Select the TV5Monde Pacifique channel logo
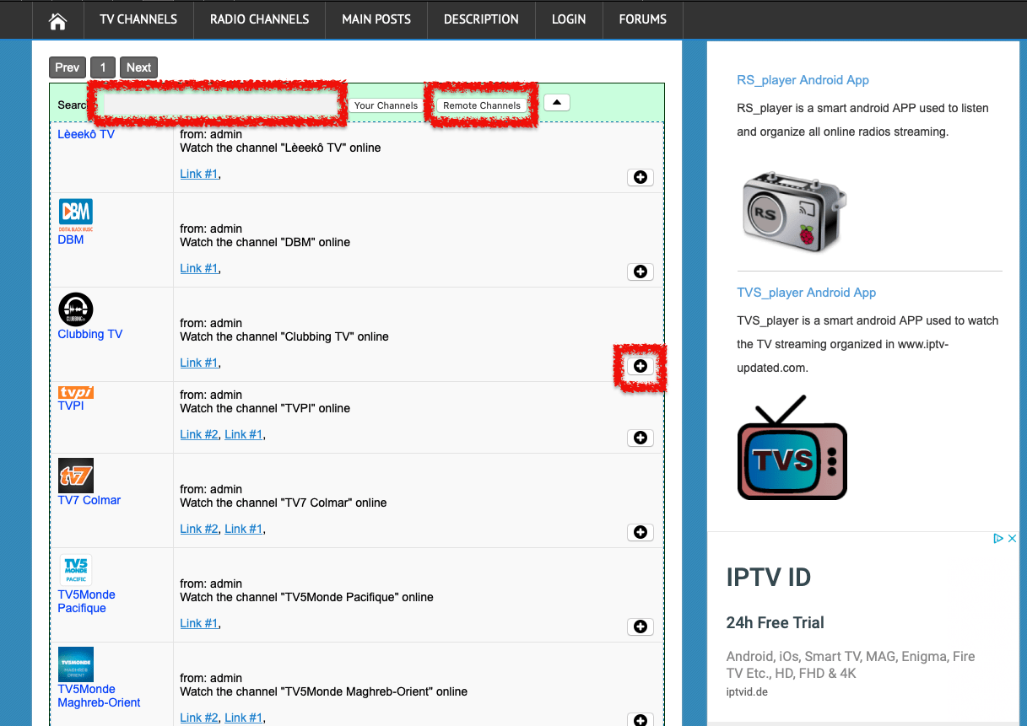The width and height of the screenshot is (1027, 726). (75, 569)
